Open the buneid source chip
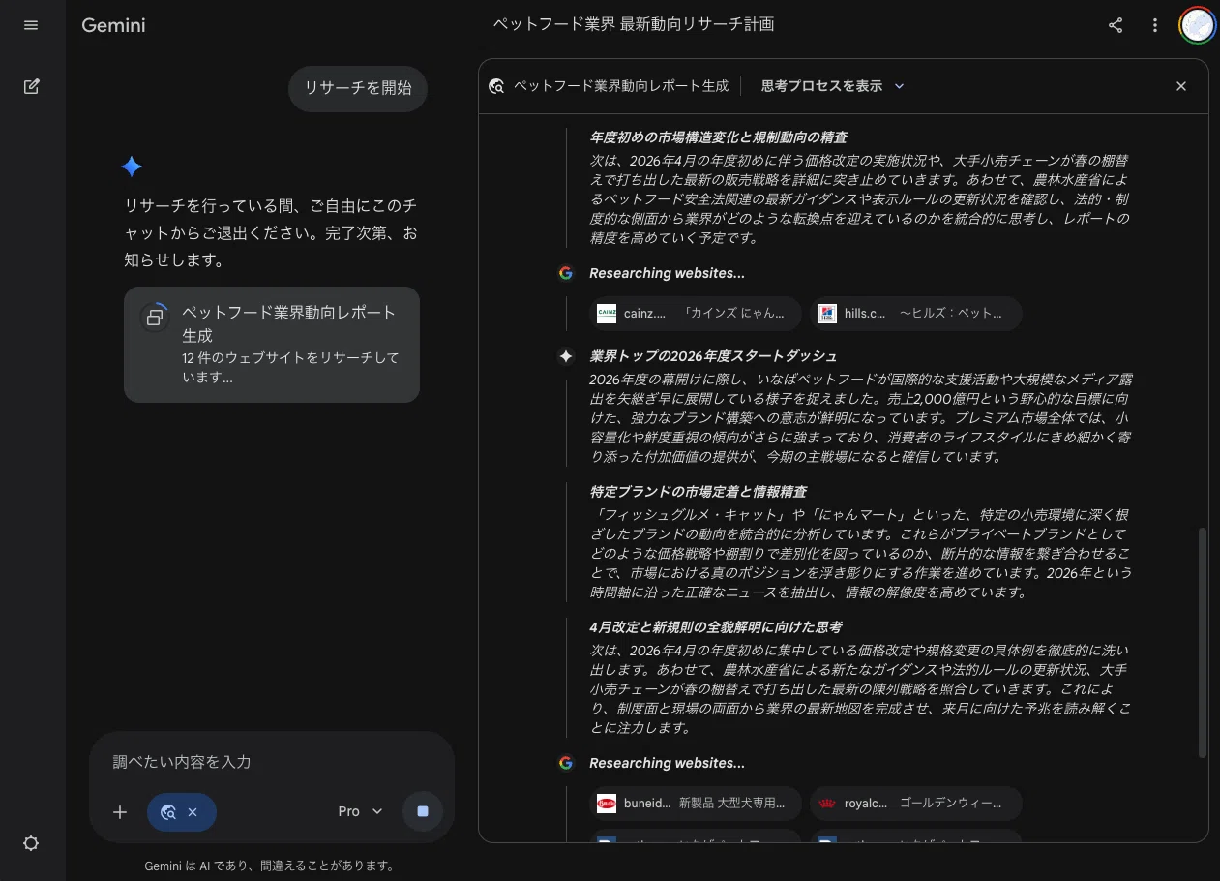Image resolution: width=1220 pixels, height=881 pixels. point(695,803)
